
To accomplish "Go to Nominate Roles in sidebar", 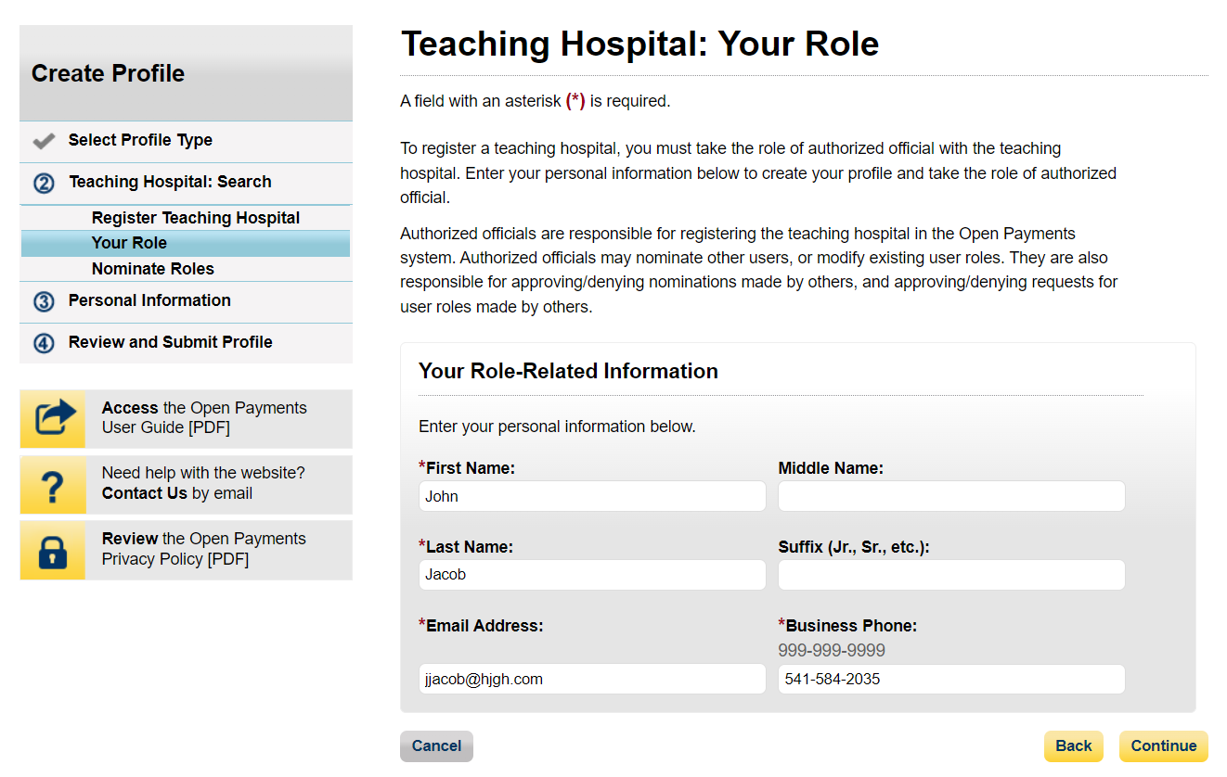I will [152, 269].
